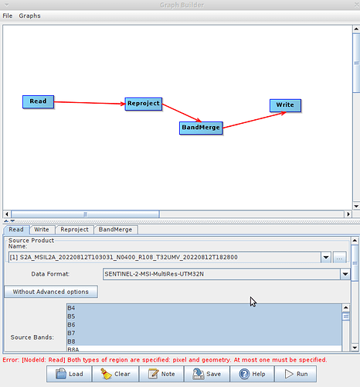Browse for product with ellipsis button

(339, 257)
